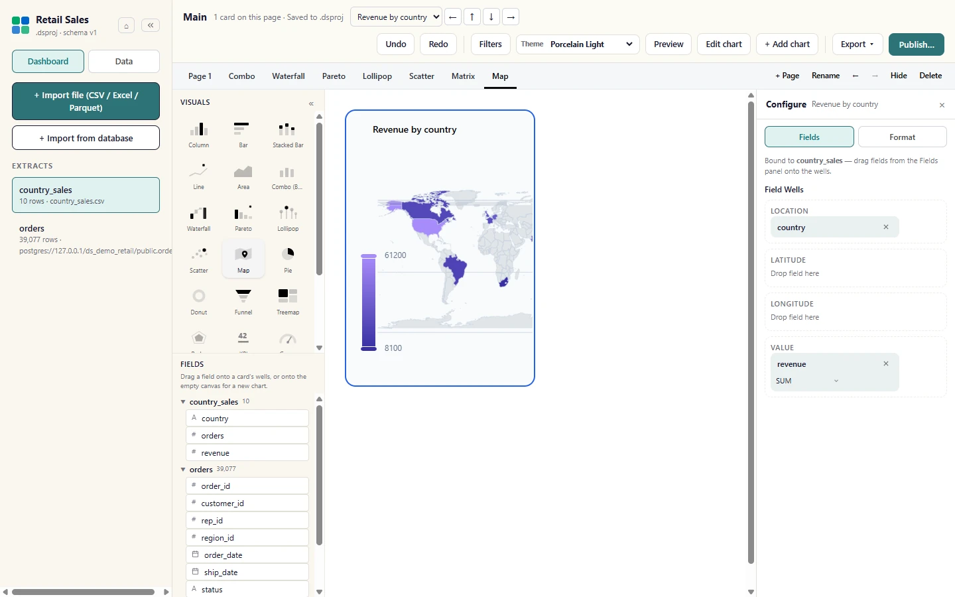Close the Configure panel
955x597 pixels.
pyautogui.click(x=942, y=105)
